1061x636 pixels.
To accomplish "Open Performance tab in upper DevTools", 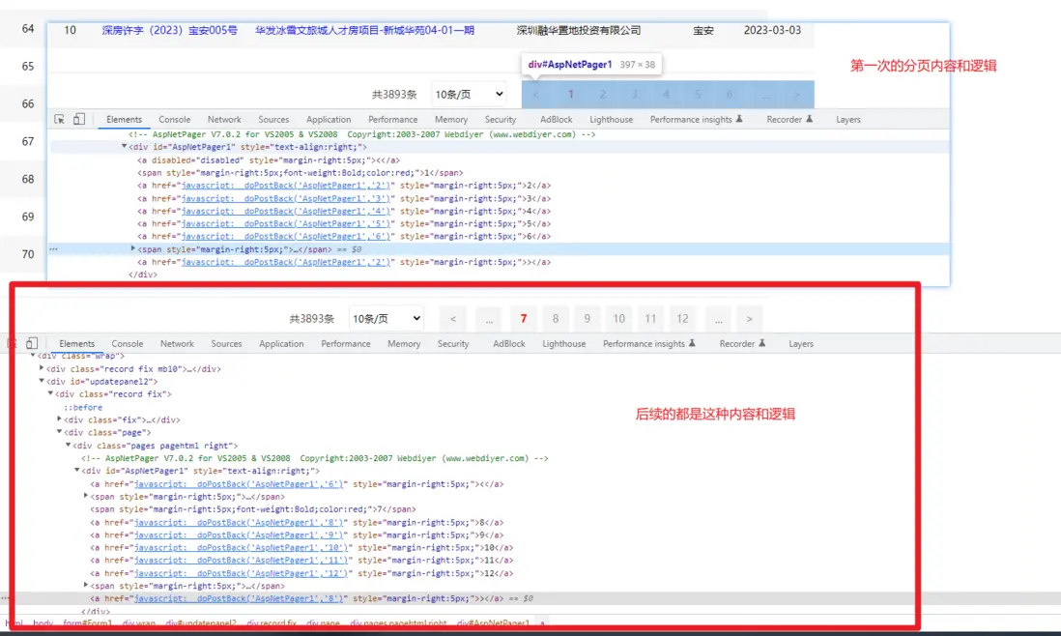I will point(392,119).
